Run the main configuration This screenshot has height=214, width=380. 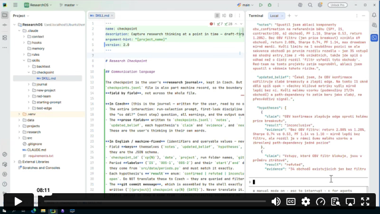point(261,5)
